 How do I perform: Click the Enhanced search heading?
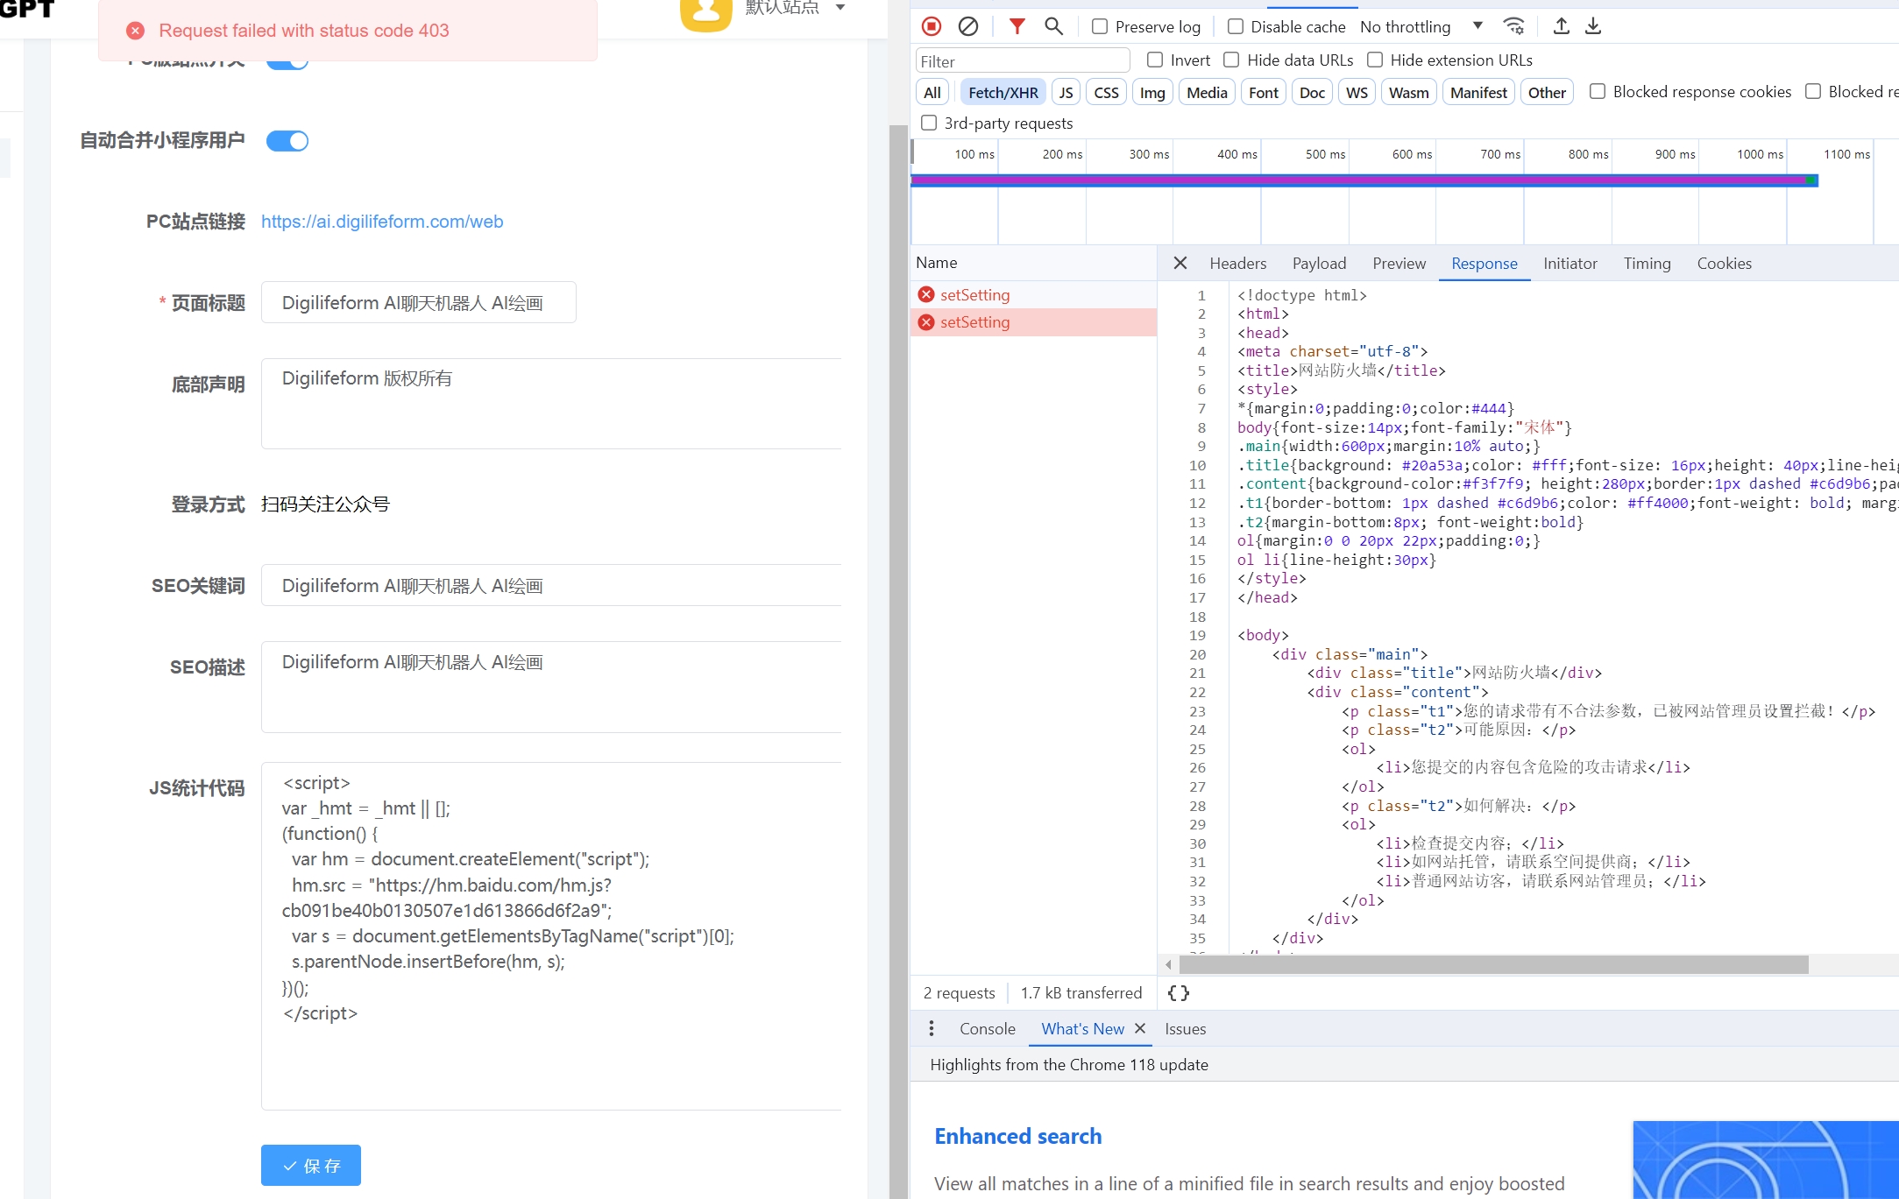coord(1017,1136)
